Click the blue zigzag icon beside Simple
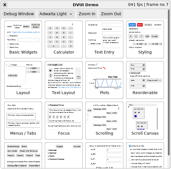171x169 pixels. (97, 65)
